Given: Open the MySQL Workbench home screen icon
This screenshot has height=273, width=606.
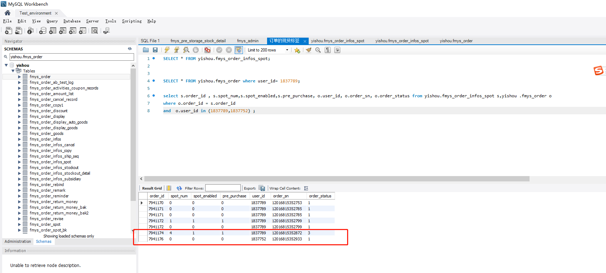Looking at the screenshot, I should [x=7, y=13].
